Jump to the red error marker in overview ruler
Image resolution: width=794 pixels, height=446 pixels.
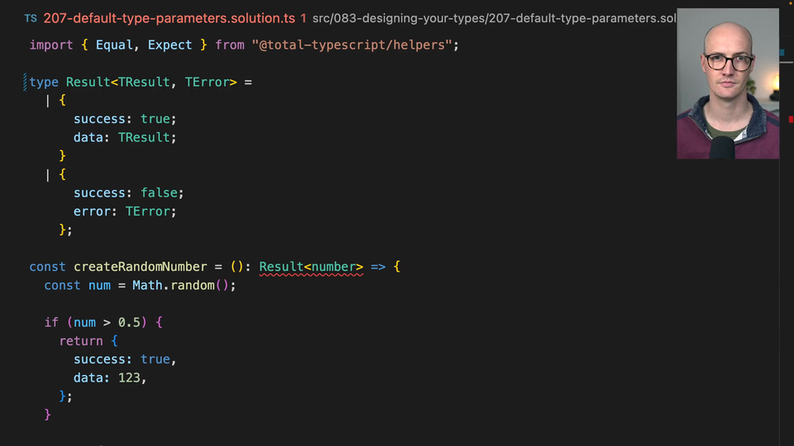click(790, 120)
